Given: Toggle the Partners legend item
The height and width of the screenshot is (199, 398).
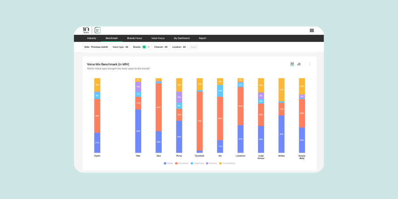Looking at the screenshot, I should tap(212, 163).
